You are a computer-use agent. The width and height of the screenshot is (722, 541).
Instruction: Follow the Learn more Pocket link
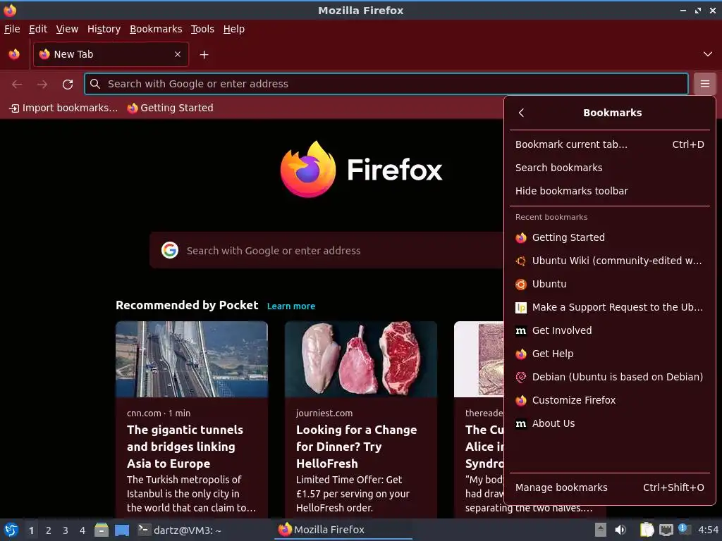coord(291,306)
